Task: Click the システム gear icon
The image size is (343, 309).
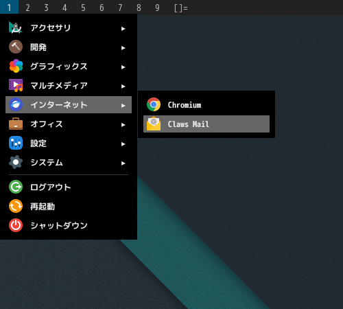Action: pos(16,162)
